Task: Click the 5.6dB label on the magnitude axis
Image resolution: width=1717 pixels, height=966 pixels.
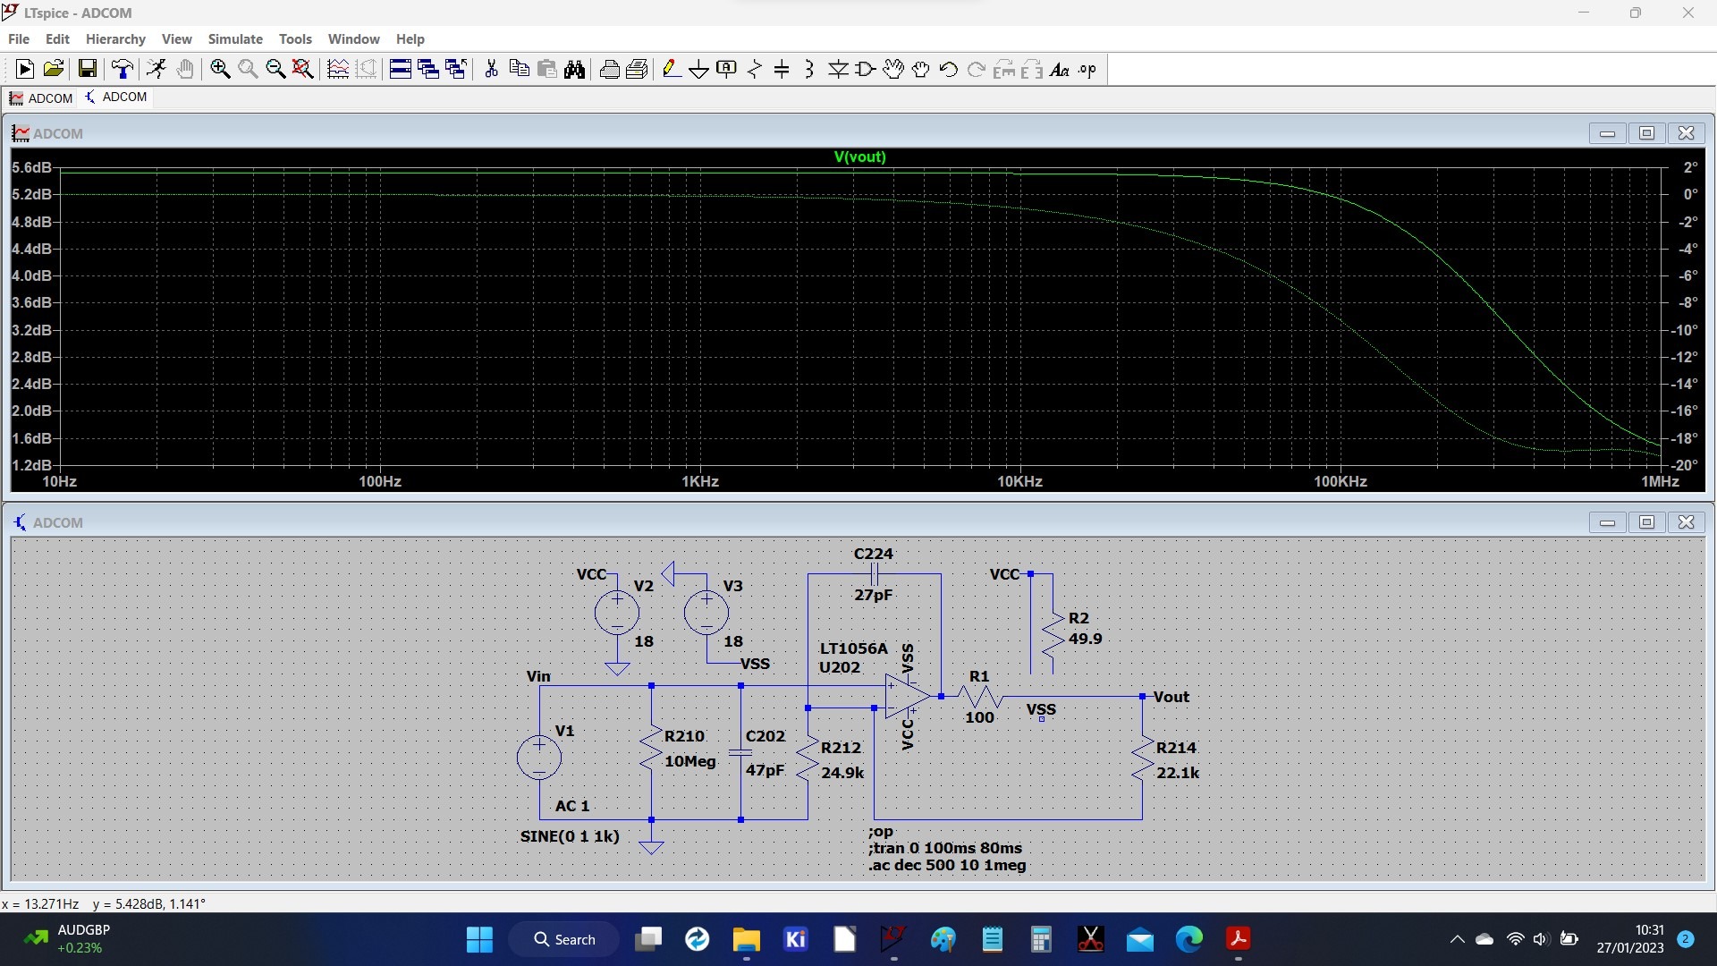Action: tap(31, 167)
